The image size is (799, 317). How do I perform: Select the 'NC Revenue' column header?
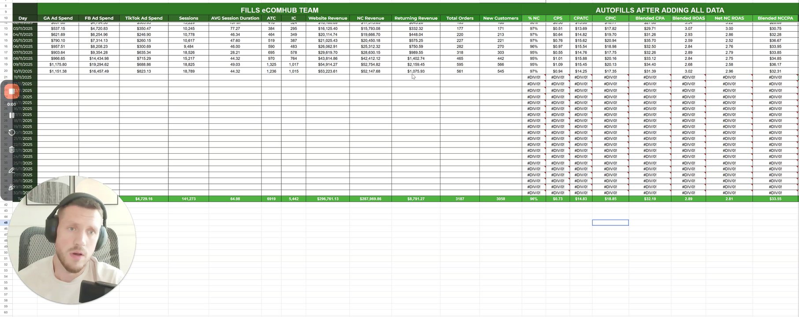tap(370, 18)
